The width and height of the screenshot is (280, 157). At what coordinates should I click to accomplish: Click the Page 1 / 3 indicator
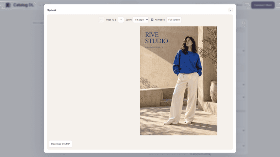[x=111, y=20]
